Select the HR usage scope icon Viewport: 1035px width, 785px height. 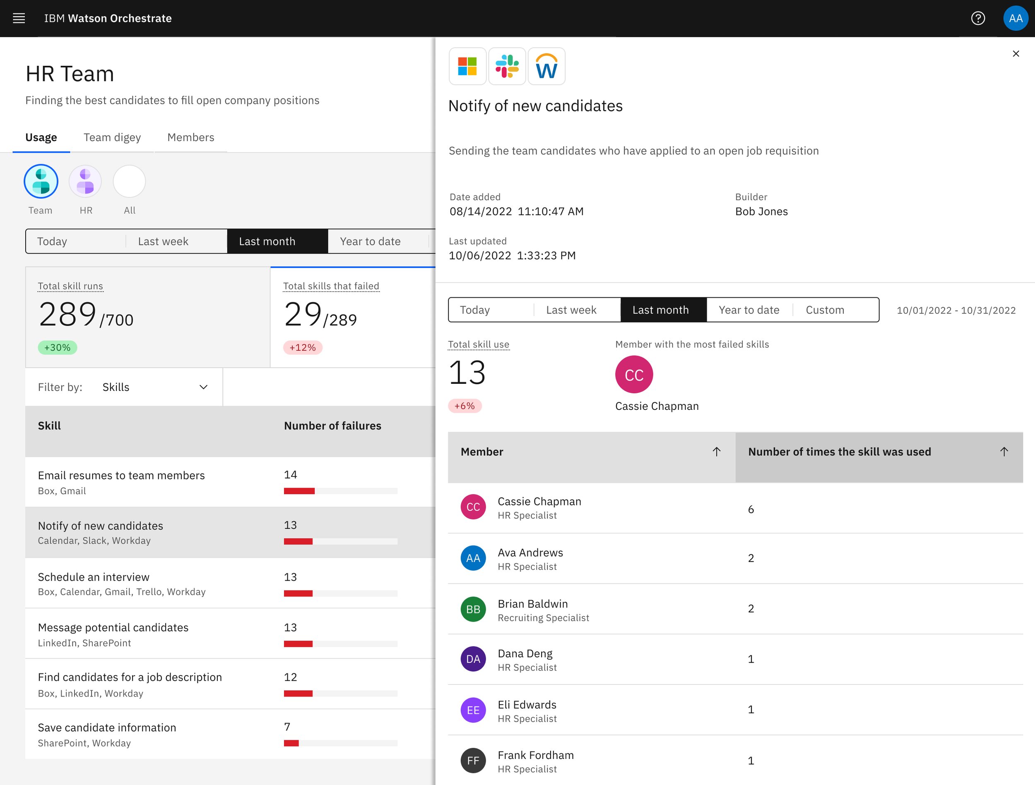[x=85, y=182]
